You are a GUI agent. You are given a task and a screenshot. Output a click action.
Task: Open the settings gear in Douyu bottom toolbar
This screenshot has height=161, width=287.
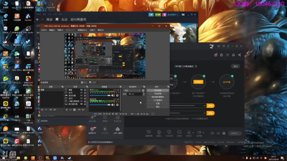224,133
